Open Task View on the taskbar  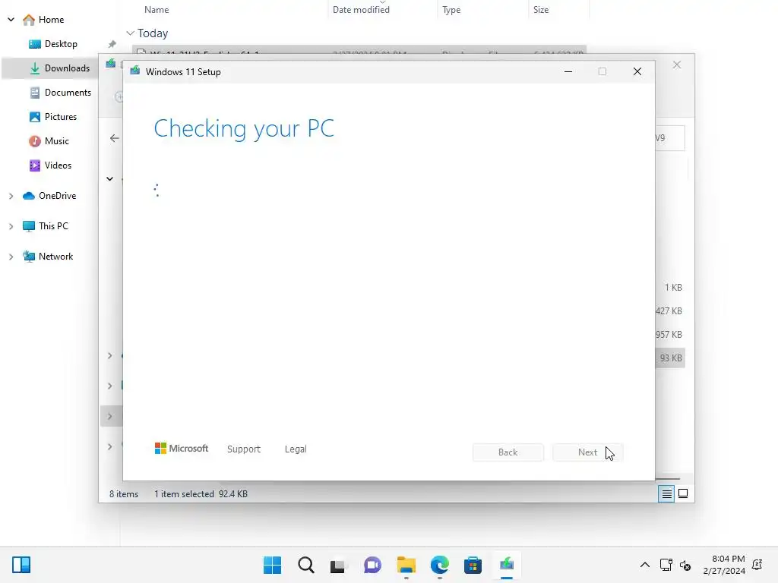point(339,565)
